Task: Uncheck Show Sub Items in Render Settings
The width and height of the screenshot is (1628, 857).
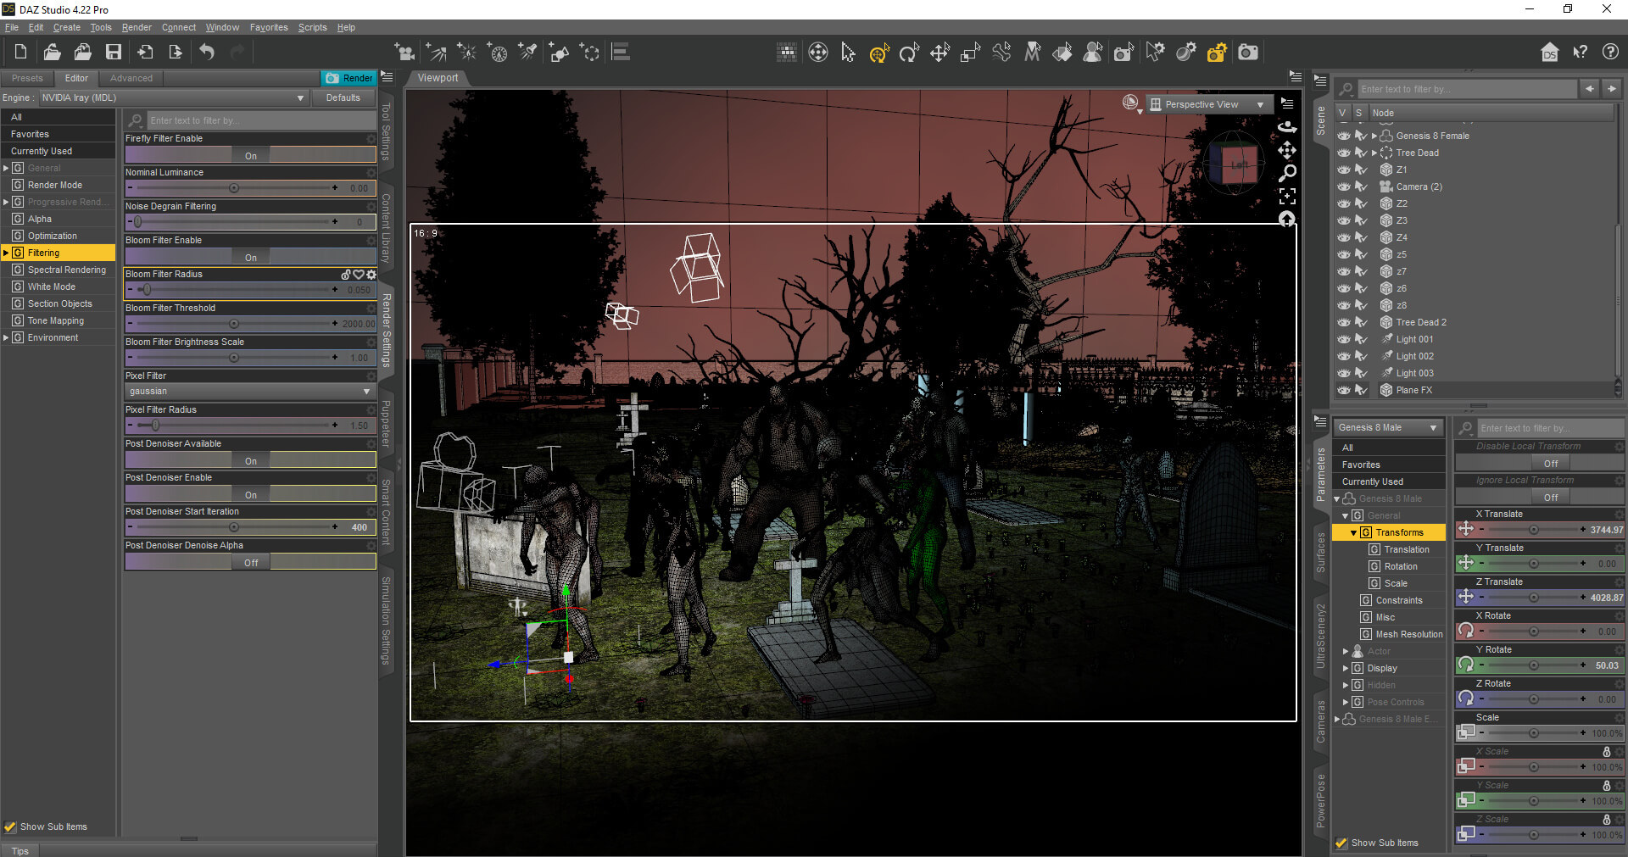Action: click(x=10, y=826)
